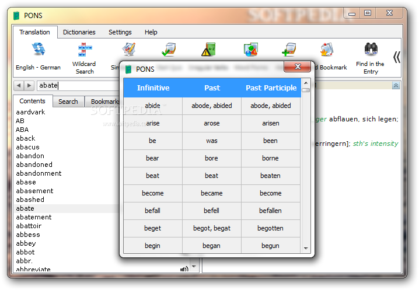The image size is (419, 290).
Task: Click the verb table scrollbar down arrow
Action: tap(306, 249)
